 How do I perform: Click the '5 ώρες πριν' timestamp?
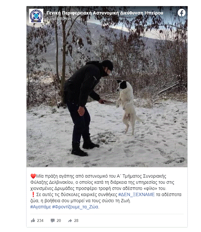(57, 18)
